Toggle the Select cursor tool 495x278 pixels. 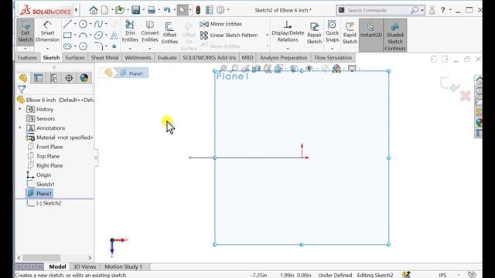point(183,10)
